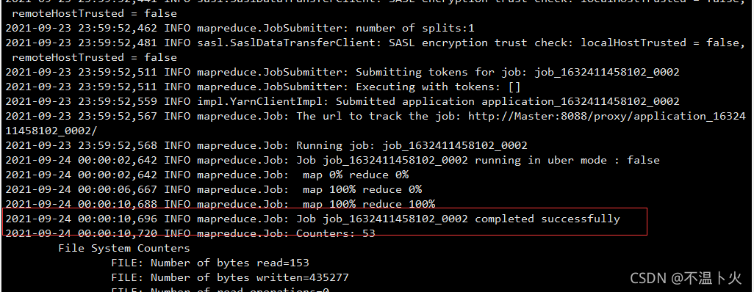Click application_1632411458102_0002 in the Submitted application line

tap(581, 102)
